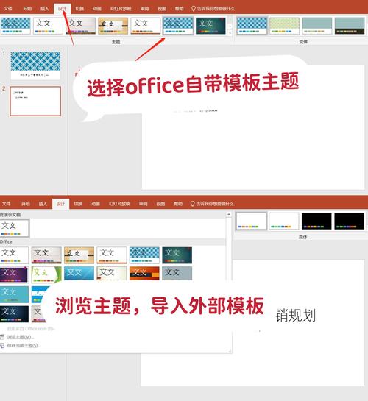Image resolution: width=368 pixels, height=401 pixels.
Task: Open 插入 tab in upper PowerPoint window
Action: coord(44,8)
